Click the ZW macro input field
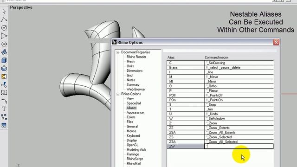This screenshot has width=297, height=167. 239,146
